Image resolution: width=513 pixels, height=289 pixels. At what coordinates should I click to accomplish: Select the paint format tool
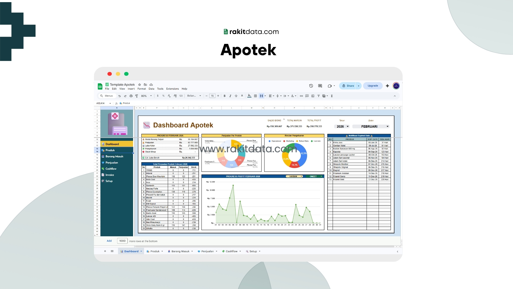click(137, 96)
